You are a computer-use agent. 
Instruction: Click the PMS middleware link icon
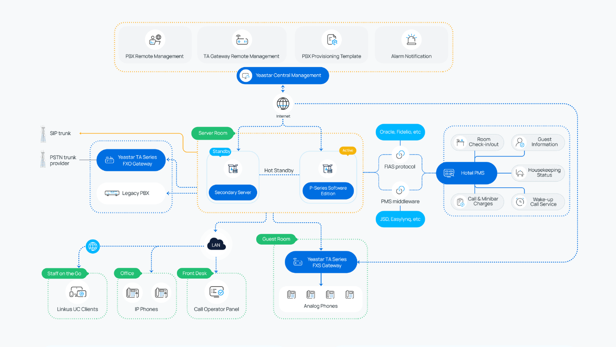(x=400, y=190)
